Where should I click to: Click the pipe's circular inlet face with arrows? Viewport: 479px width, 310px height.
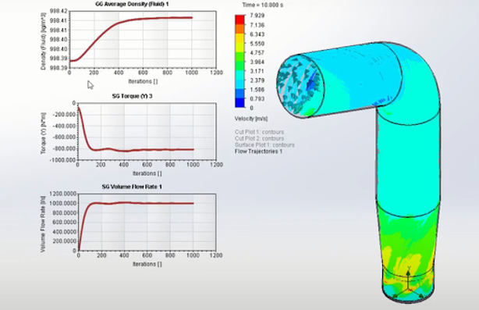(300, 86)
